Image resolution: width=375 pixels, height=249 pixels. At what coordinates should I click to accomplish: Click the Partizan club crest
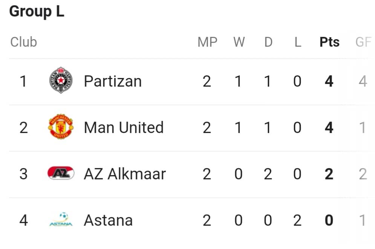click(x=61, y=80)
